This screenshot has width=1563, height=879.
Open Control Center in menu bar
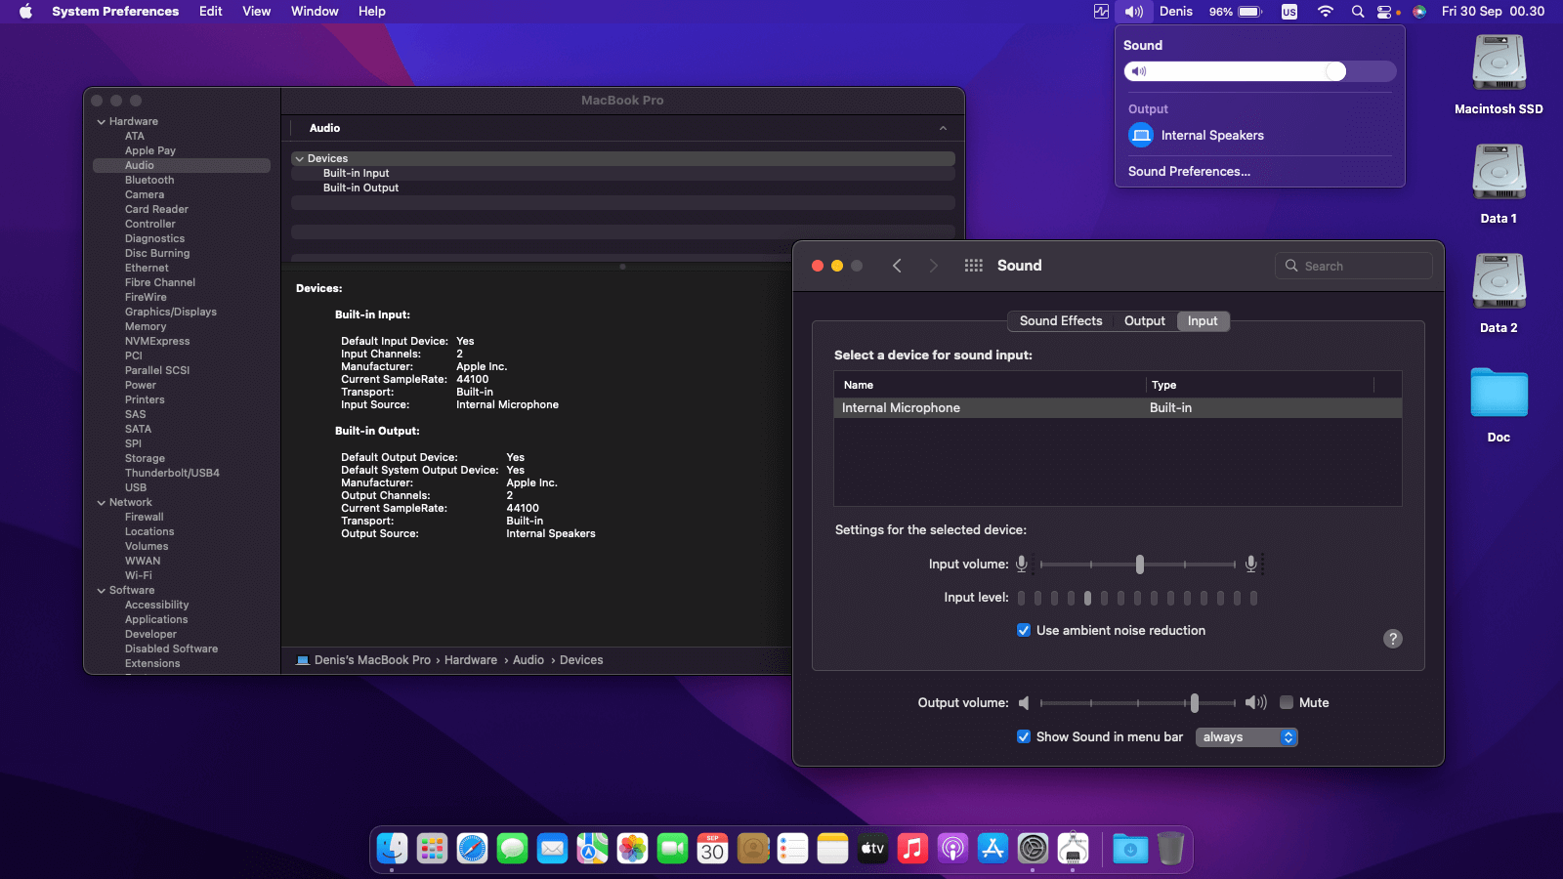(1385, 12)
